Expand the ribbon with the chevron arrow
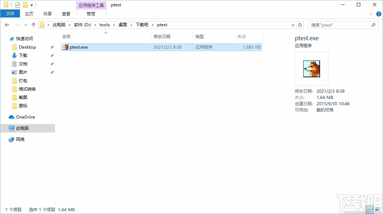383x214 pixels. point(371,14)
